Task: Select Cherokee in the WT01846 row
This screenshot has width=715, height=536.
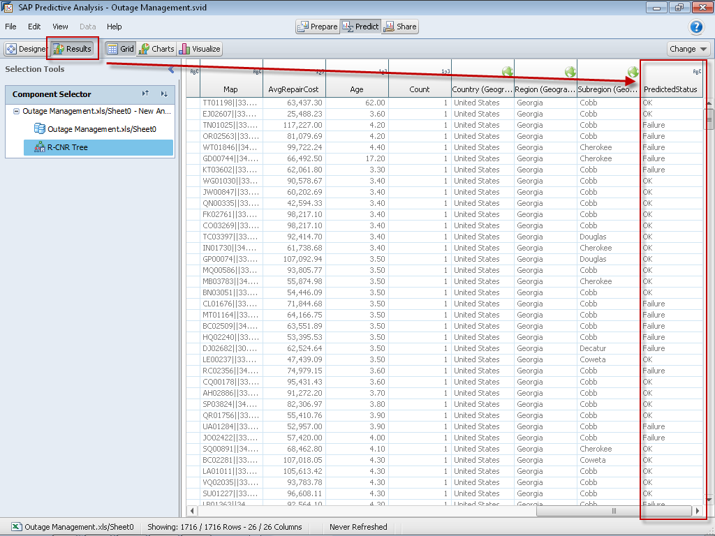Action: pos(608,148)
